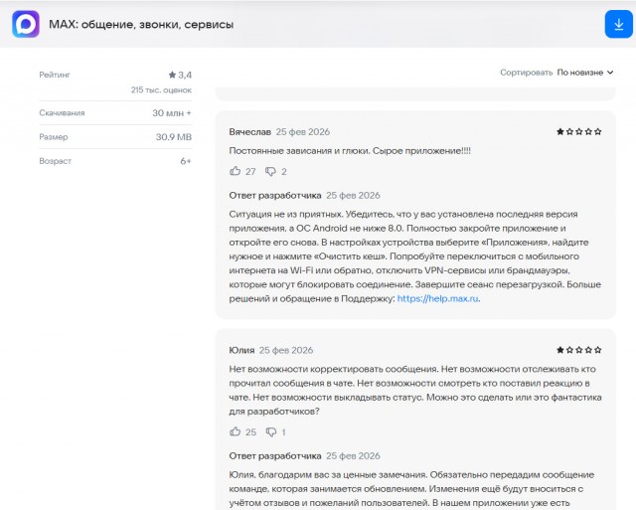
Task: Dislike Вячеслав's review with thumbs down
Action: coord(270,172)
